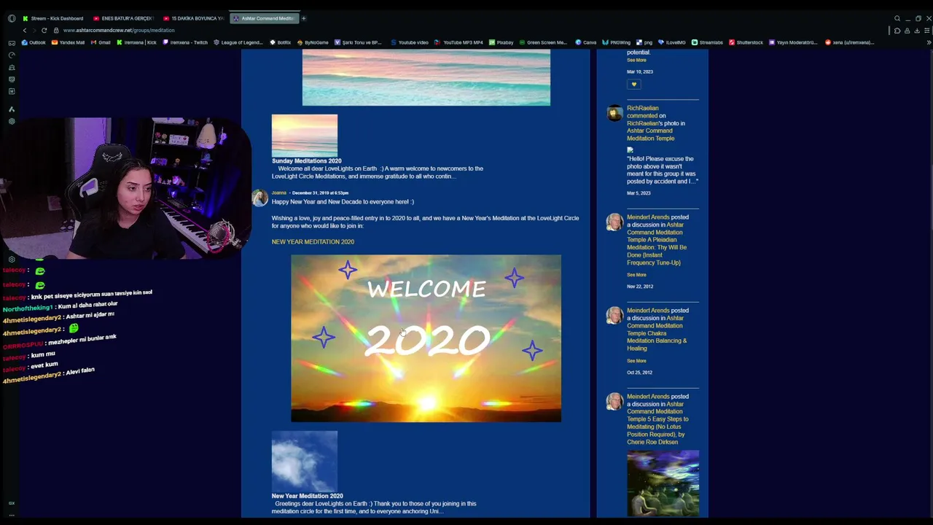
Task: Expand the bookmarks overflow chevron
Action: click(928, 42)
